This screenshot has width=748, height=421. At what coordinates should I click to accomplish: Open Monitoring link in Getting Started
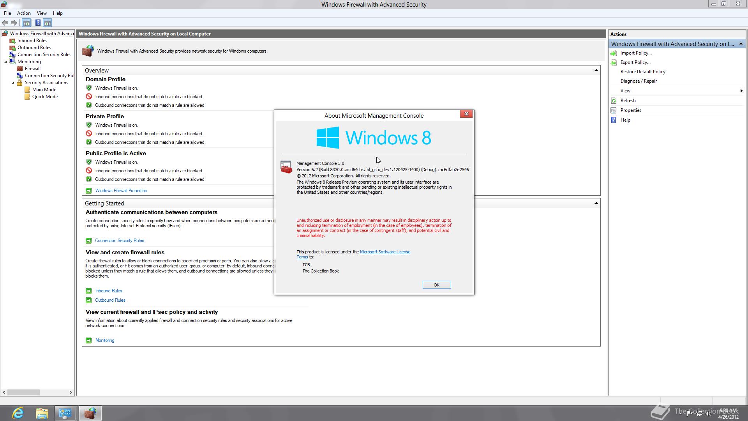click(x=105, y=340)
